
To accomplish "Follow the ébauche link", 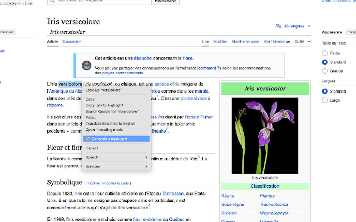I will click(143, 58).
